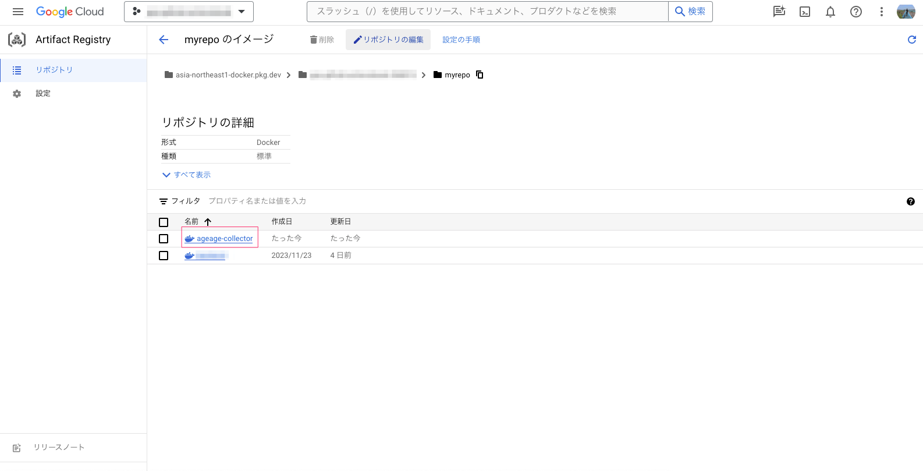Select the checkbox for the 2023/11/23 image

(x=164, y=256)
